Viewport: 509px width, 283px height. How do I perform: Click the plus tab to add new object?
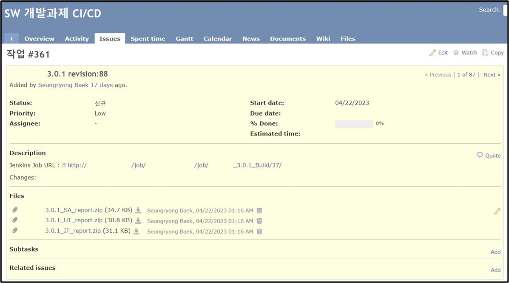tap(12, 39)
